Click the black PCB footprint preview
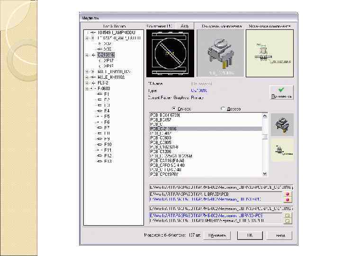 [x=170, y=53]
